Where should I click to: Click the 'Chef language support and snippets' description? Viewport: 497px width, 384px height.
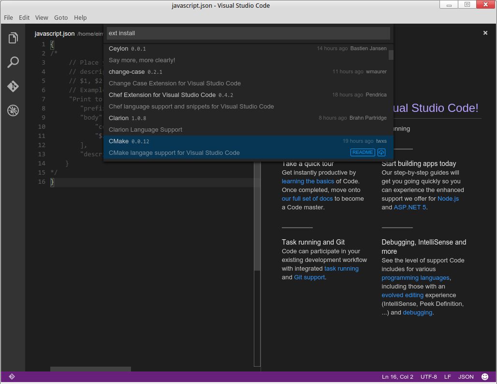tap(191, 107)
